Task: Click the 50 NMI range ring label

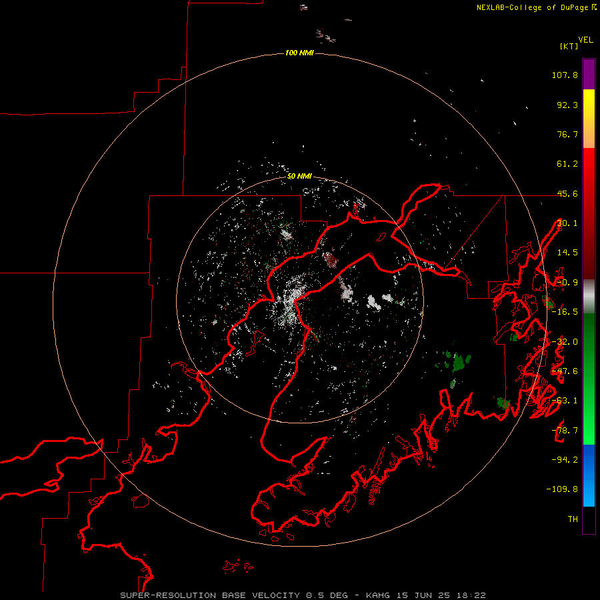Action: 299,176
